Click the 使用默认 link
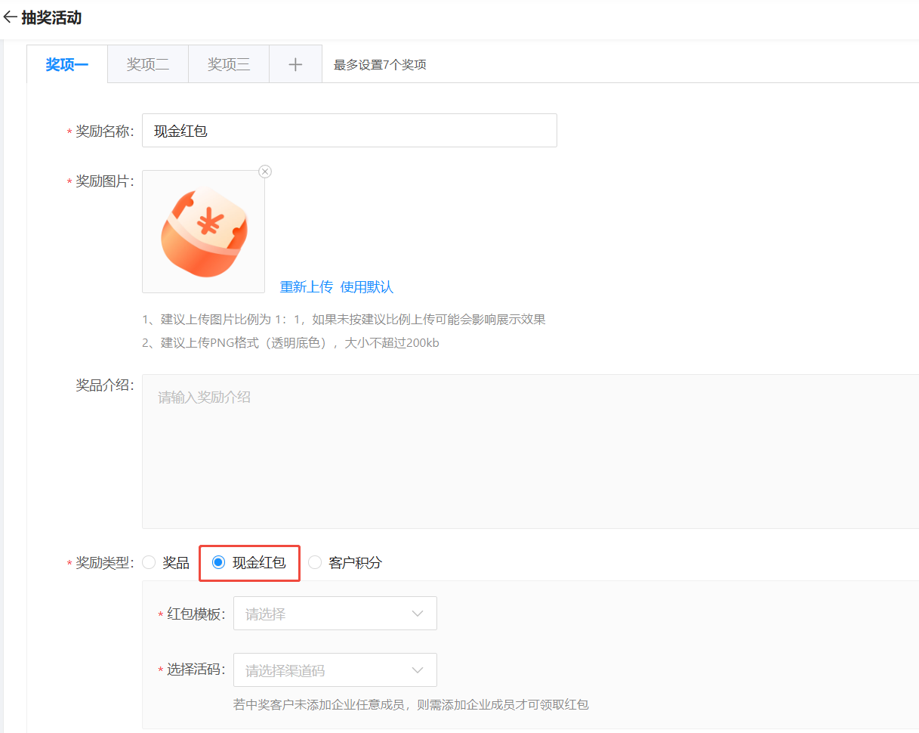 [x=367, y=287]
